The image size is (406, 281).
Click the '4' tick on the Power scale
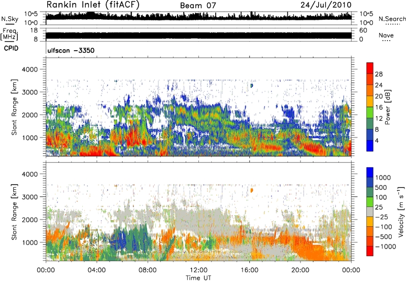point(377,140)
